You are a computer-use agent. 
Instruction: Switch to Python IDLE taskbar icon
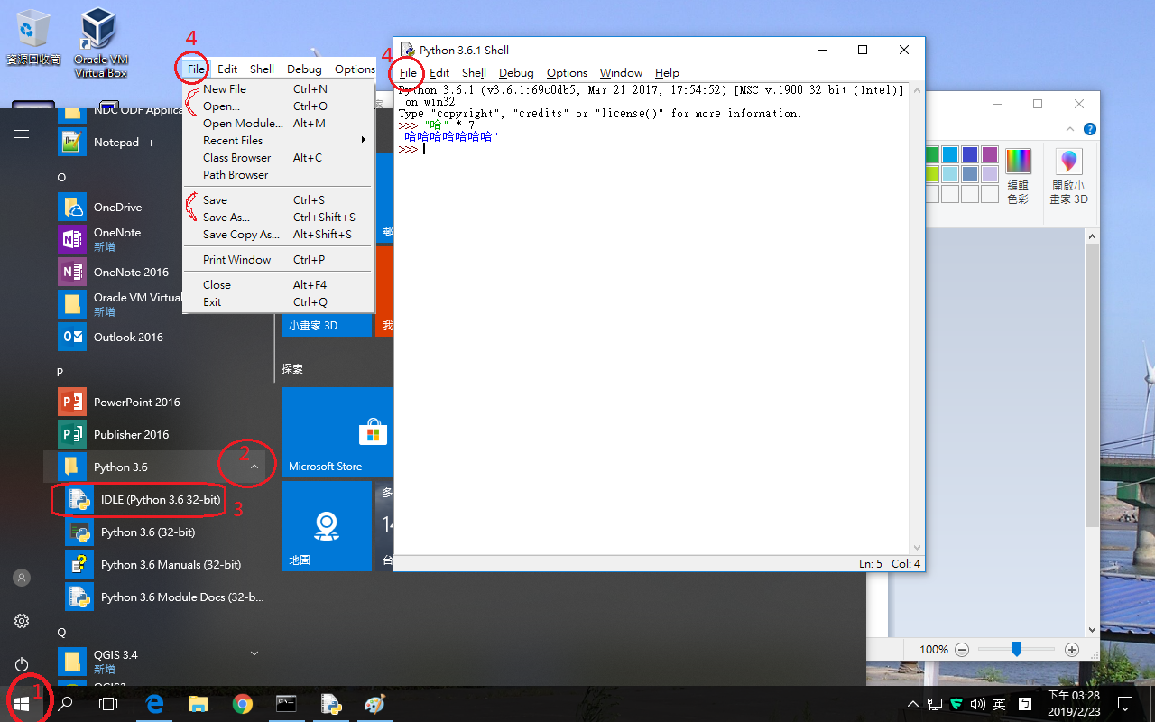click(x=330, y=704)
